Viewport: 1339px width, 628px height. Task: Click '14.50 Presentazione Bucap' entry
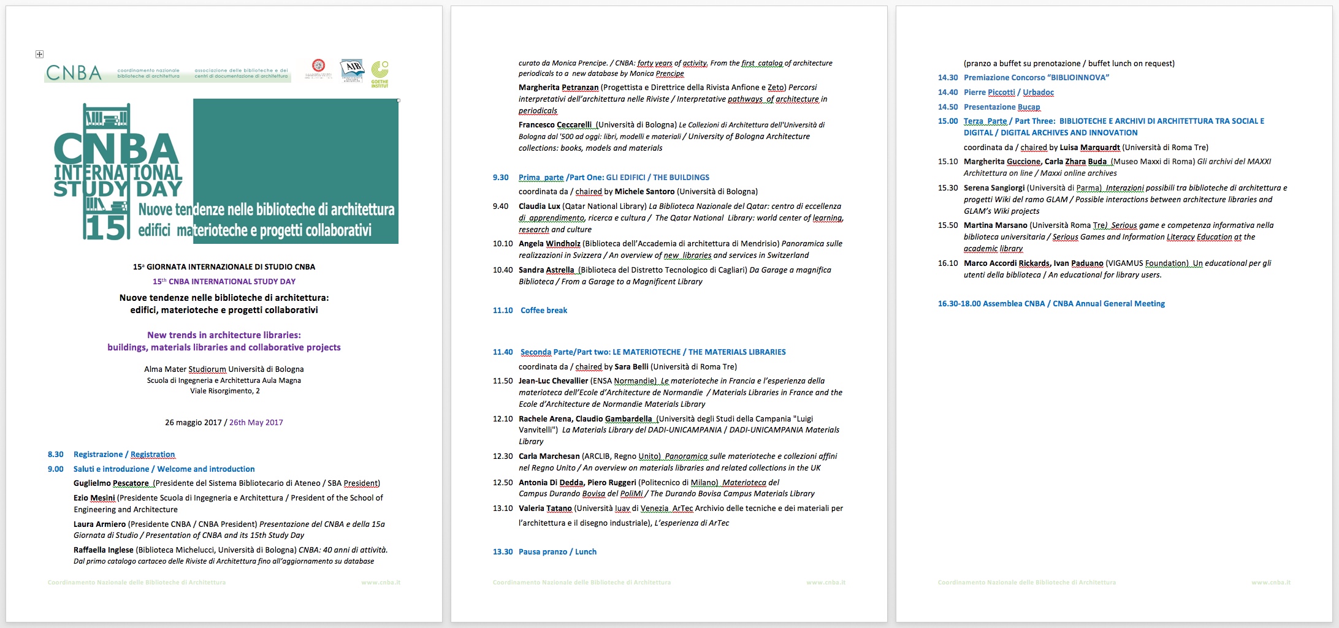click(989, 107)
